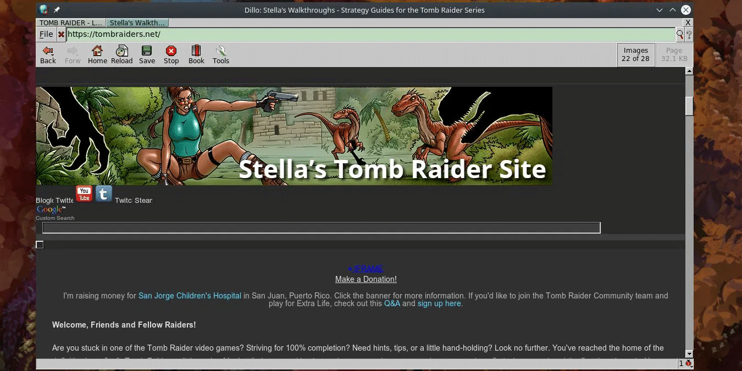Toggle the Images 22 of 28 button

(635, 54)
